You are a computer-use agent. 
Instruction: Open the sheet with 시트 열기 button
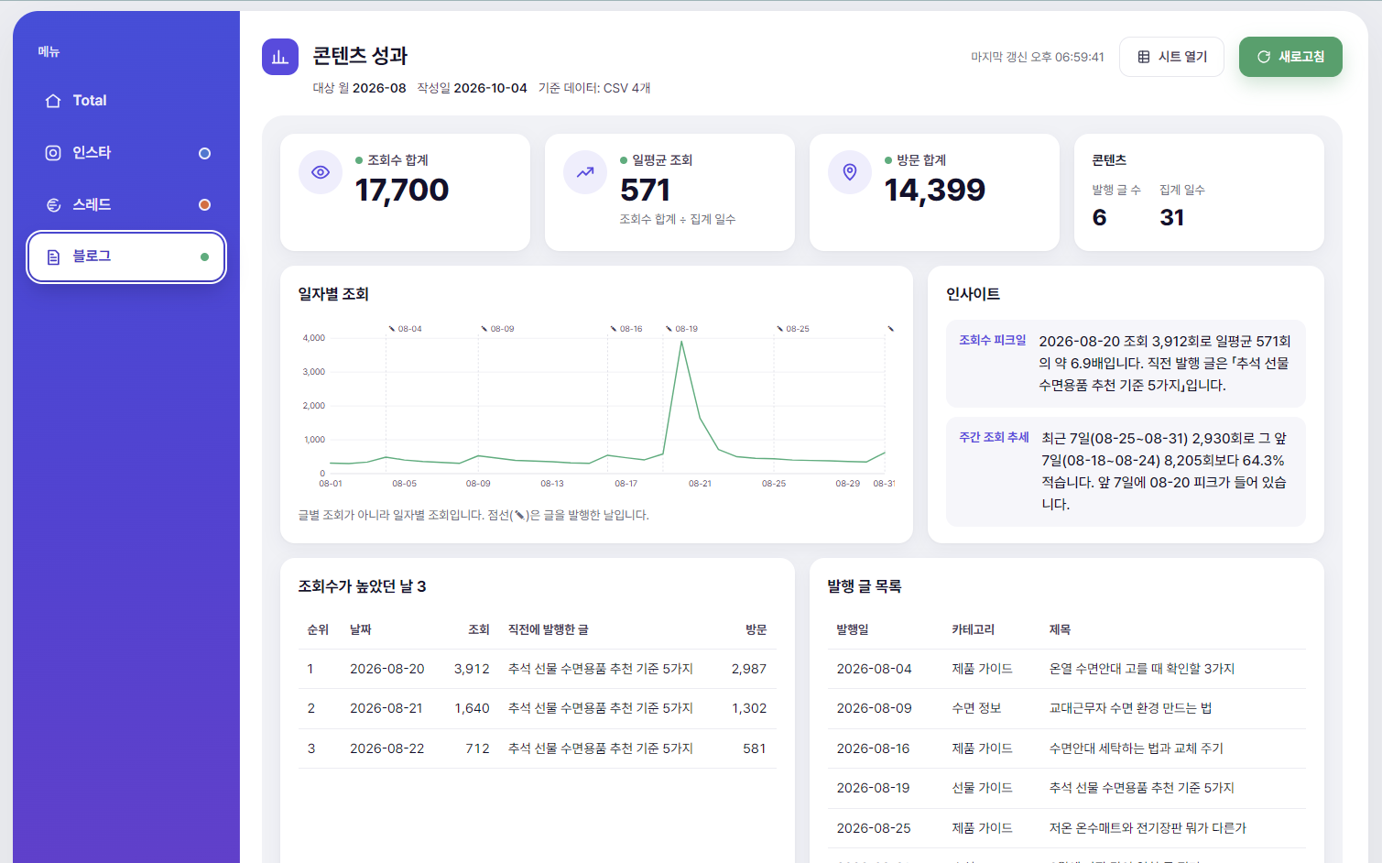coord(1171,57)
